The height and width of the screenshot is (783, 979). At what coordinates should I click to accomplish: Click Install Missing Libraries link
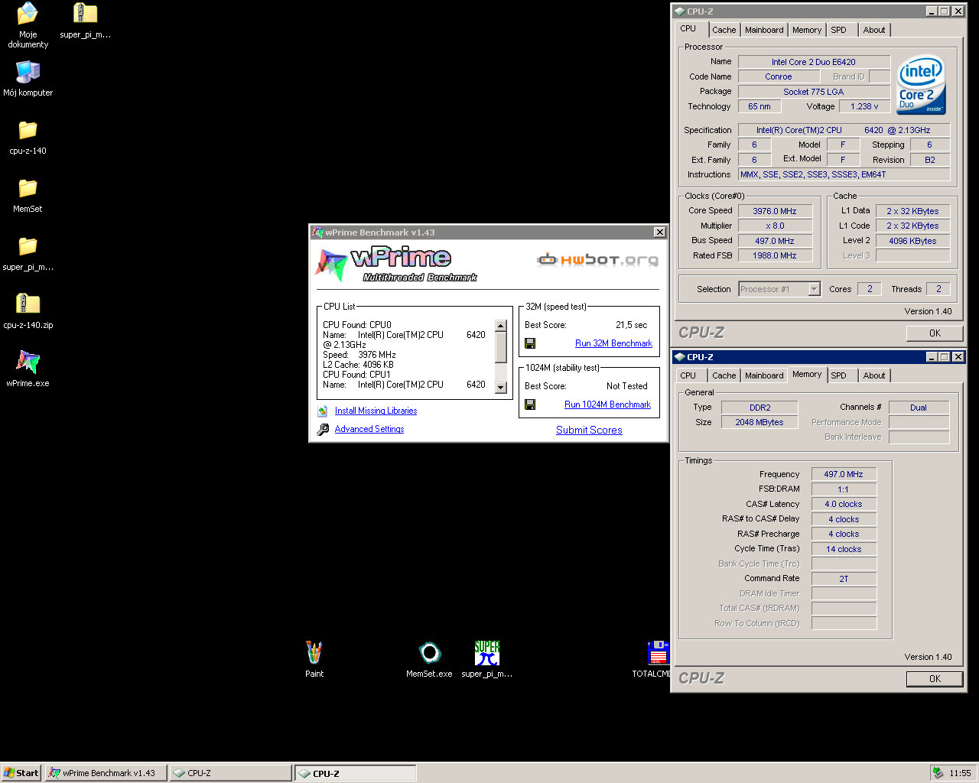[376, 411]
